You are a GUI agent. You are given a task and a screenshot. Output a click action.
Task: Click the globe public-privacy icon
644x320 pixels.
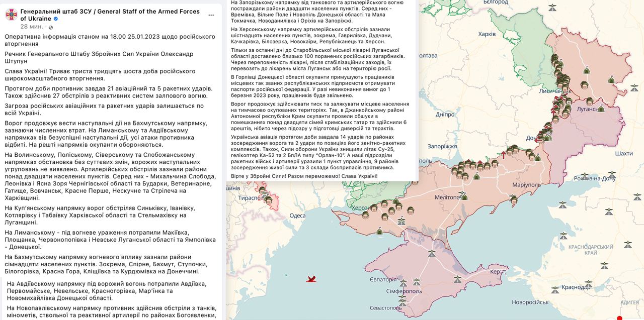50,27
